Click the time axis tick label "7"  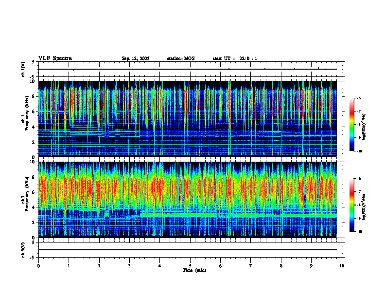coord(251,266)
